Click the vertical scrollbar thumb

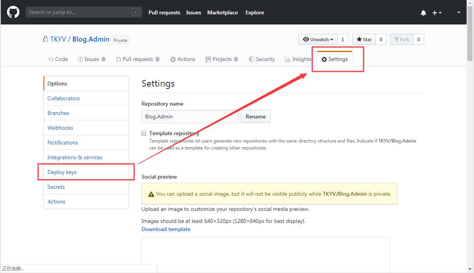pyautogui.click(x=470, y=34)
